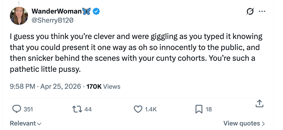Image resolution: width=283 pixels, height=130 pixels.
Task: Open the reply comment bubble icon
Action: coord(17,109)
